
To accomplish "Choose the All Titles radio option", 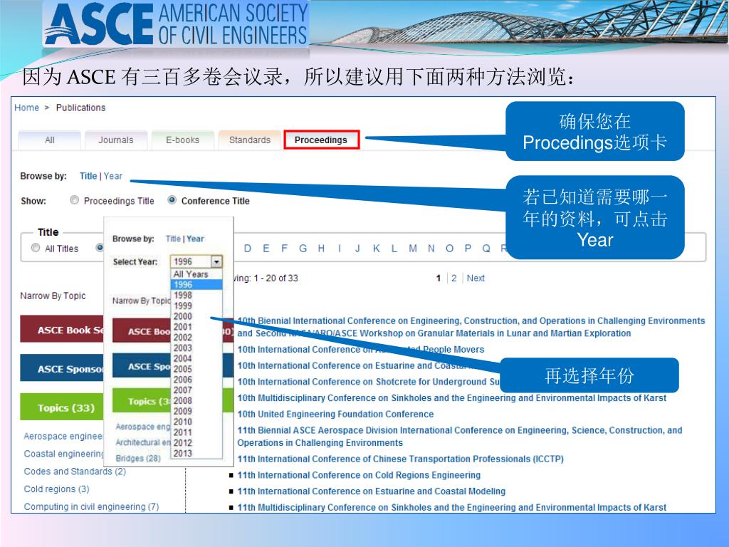I will click(36, 248).
